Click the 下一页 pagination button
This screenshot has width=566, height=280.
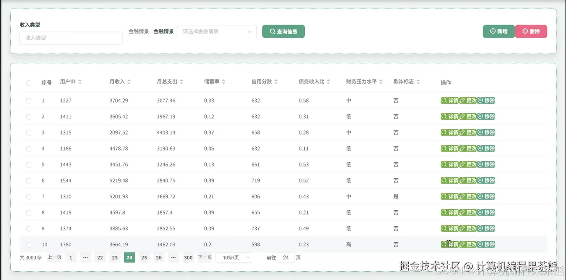(x=205, y=257)
